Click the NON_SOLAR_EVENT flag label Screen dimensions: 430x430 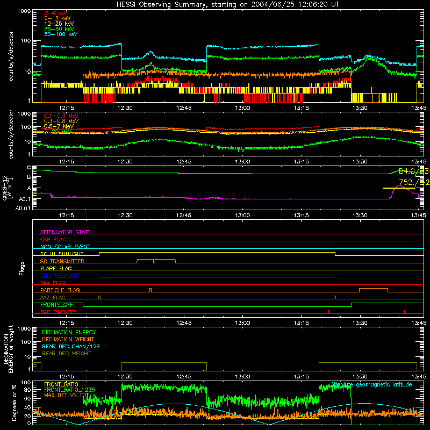pyautogui.click(x=65, y=247)
